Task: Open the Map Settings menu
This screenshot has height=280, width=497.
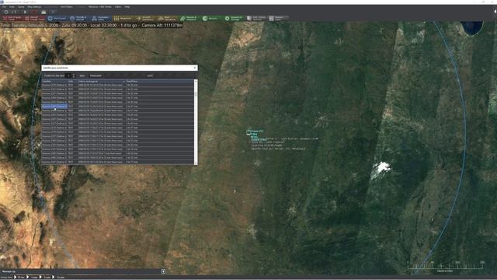Action: click(34, 7)
